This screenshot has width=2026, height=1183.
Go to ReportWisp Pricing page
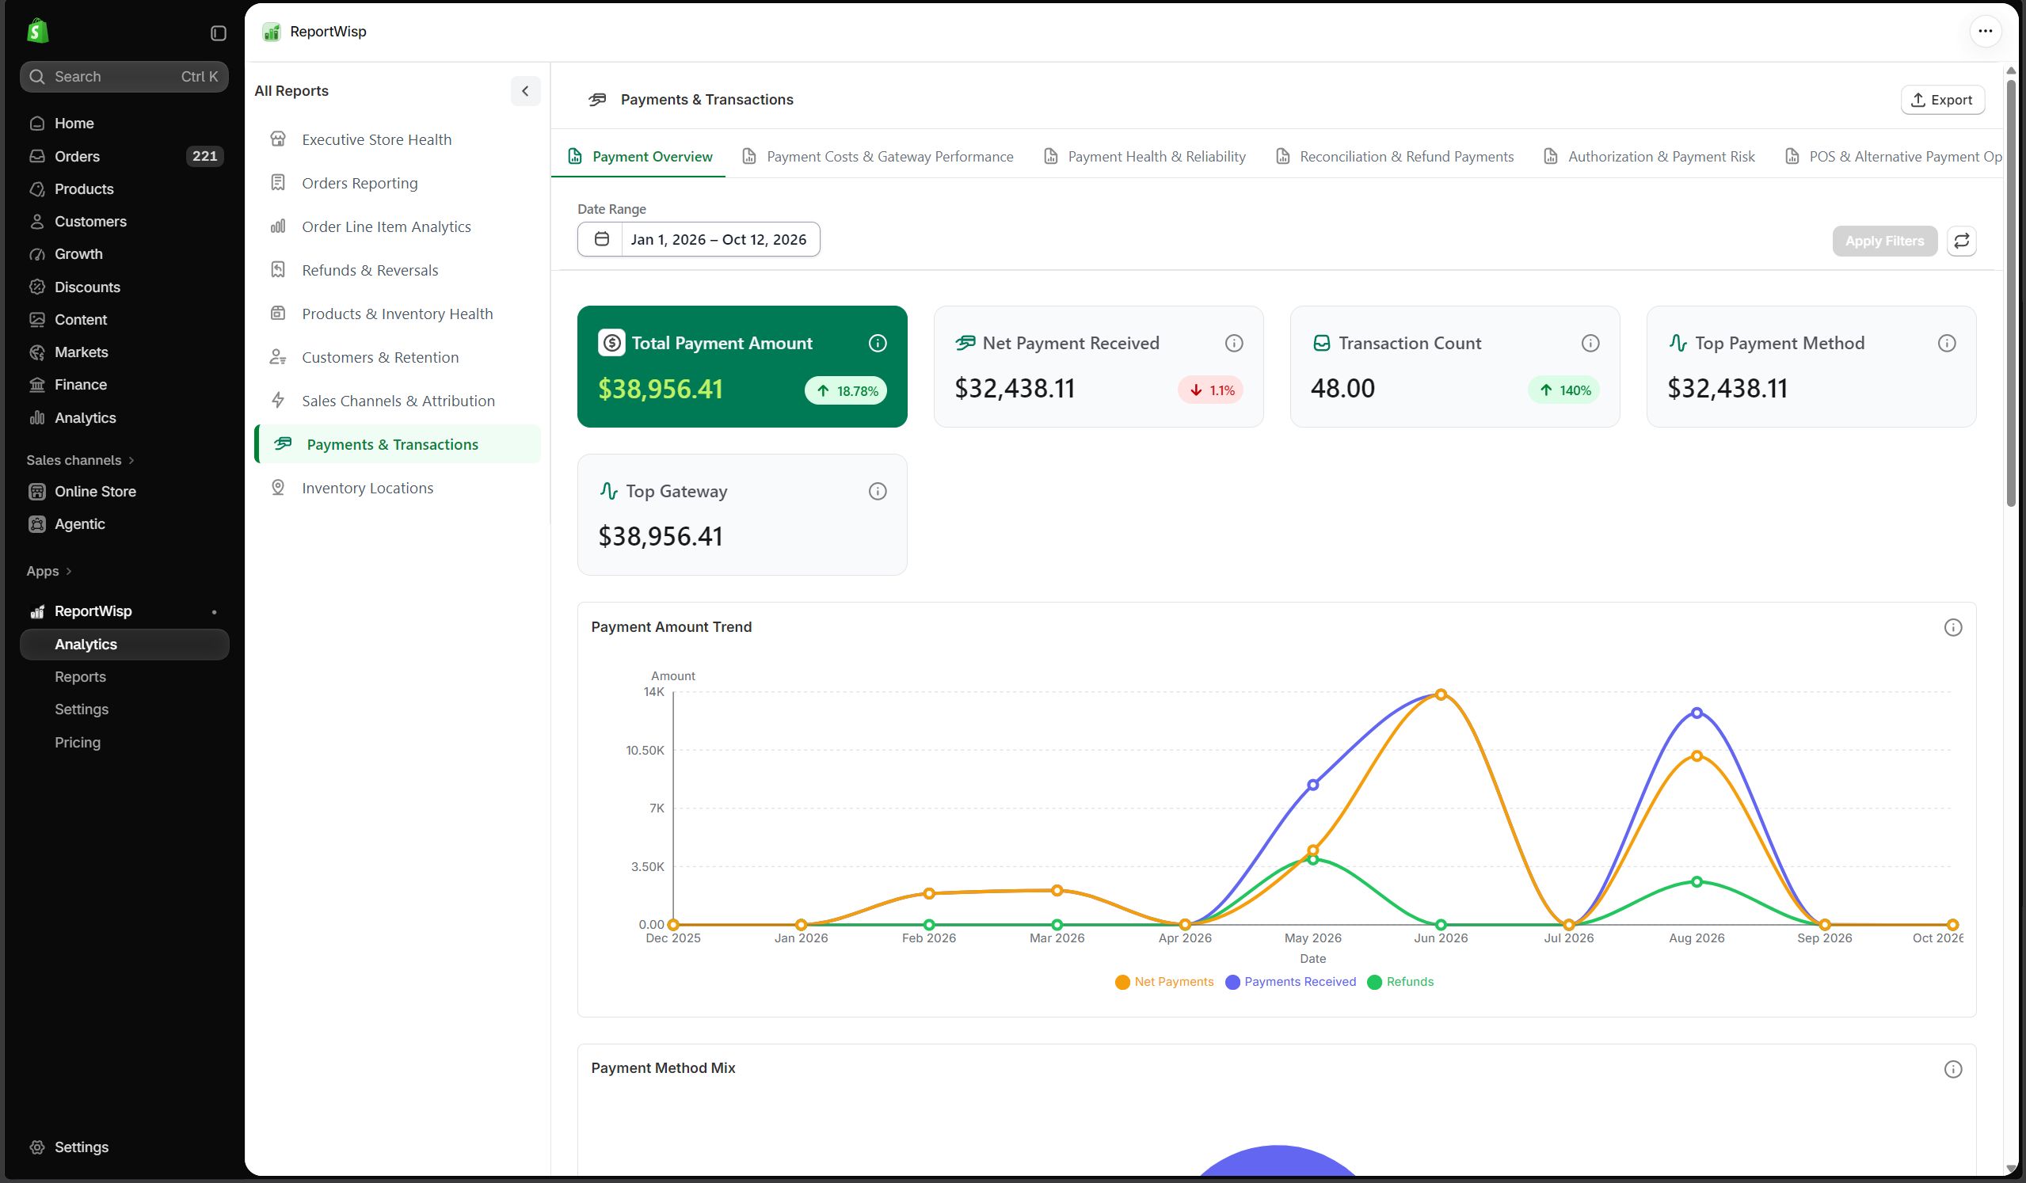click(x=77, y=742)
